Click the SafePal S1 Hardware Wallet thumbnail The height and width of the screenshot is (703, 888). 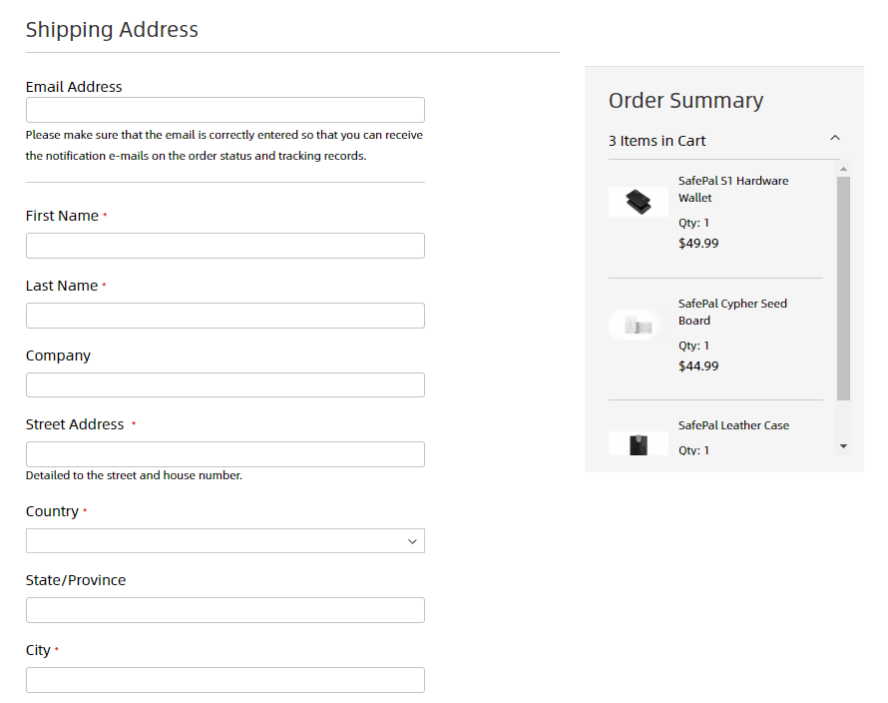(x=639, y=202)
